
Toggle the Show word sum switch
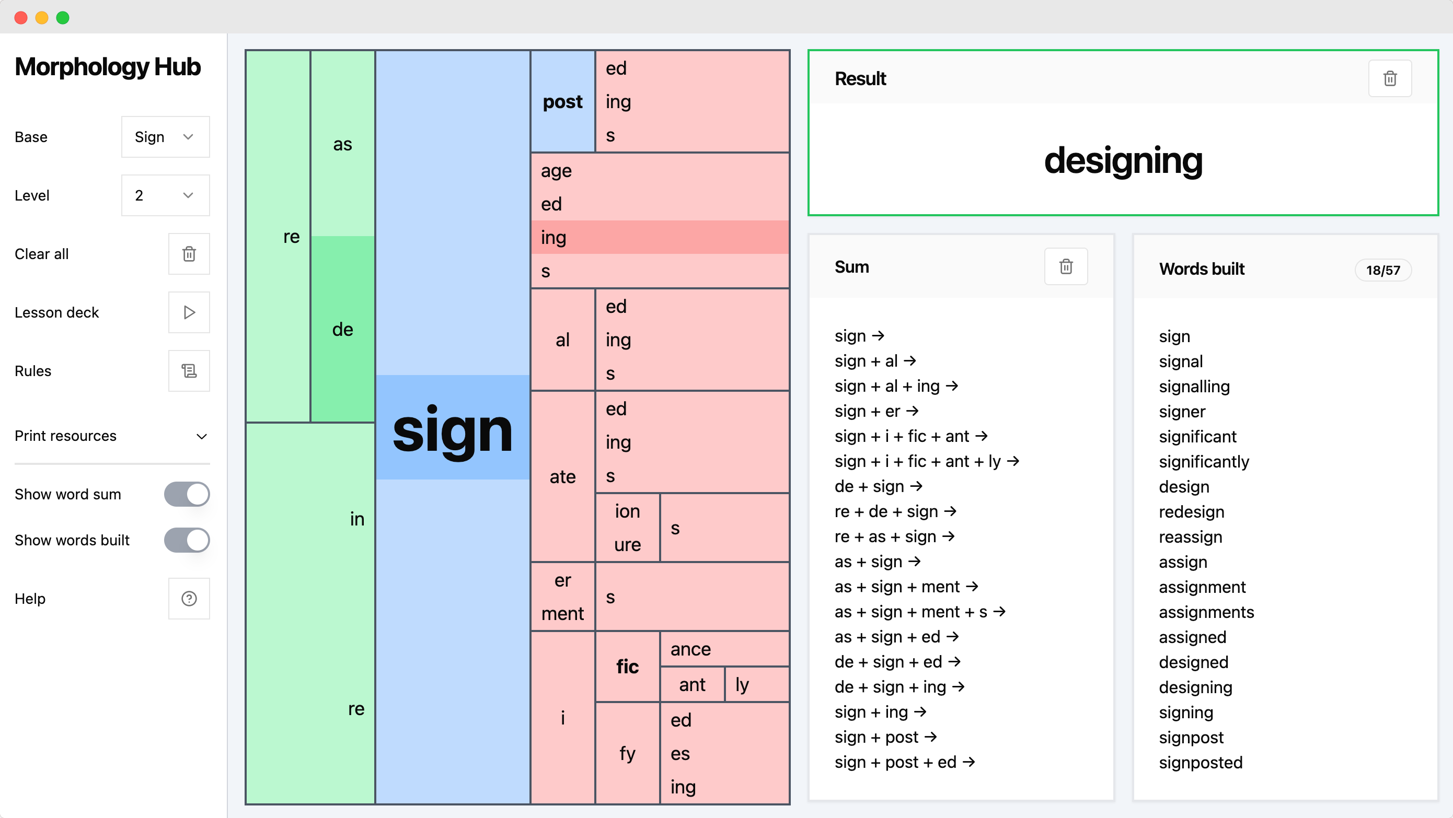(187, 495)
